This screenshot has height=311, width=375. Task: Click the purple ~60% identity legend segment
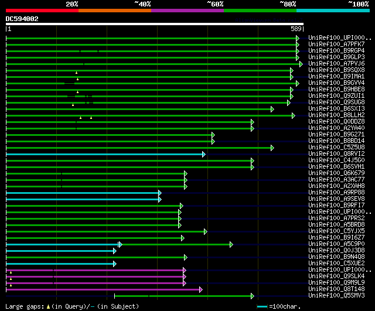click(187, 11)
